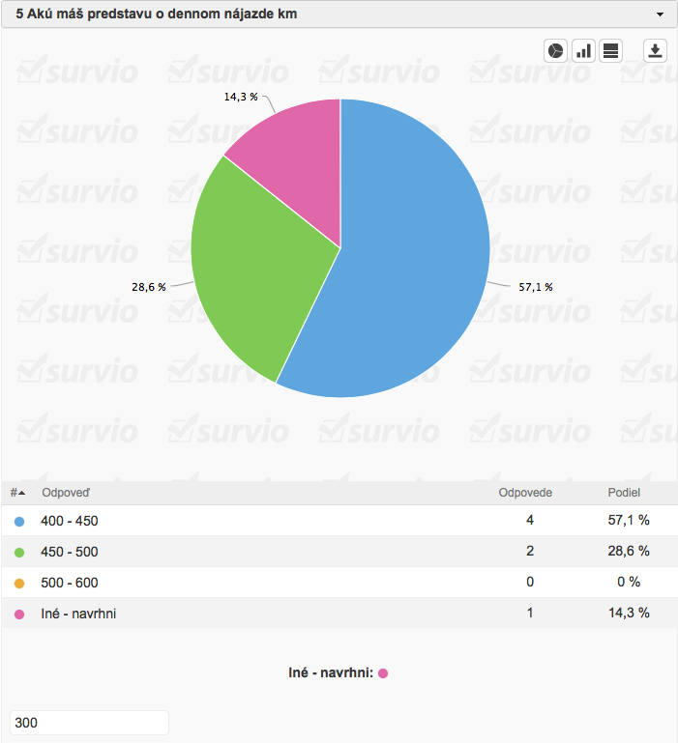Select the pink swatch for Iné - navrhni row
Screen dimensions: 678x743
pyautogui.click(x=19, y=614)
